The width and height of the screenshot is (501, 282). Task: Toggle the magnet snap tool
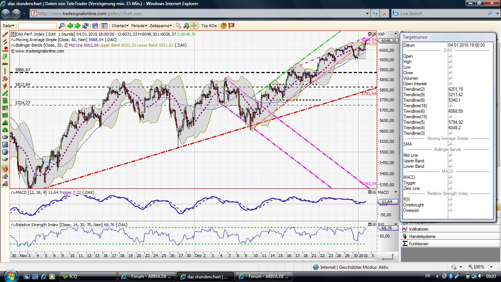(5, 169)
